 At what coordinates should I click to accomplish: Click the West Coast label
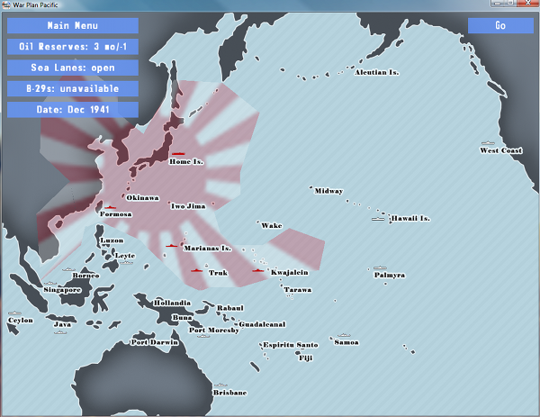pyautogui.click(x=501, y=150)
